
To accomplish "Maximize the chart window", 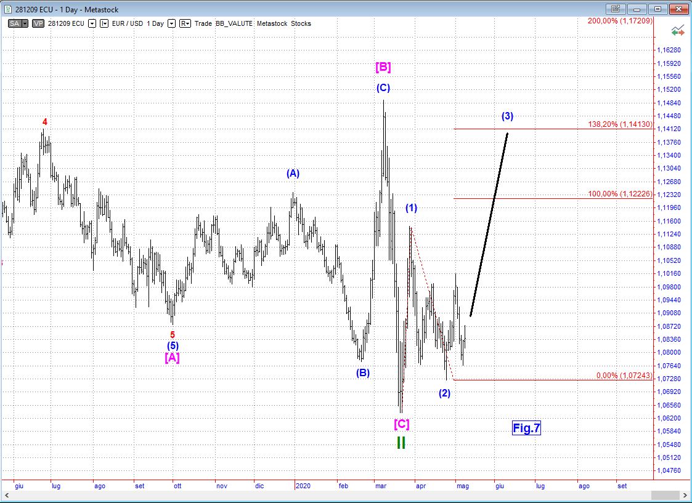I will [x=657, y=9].
